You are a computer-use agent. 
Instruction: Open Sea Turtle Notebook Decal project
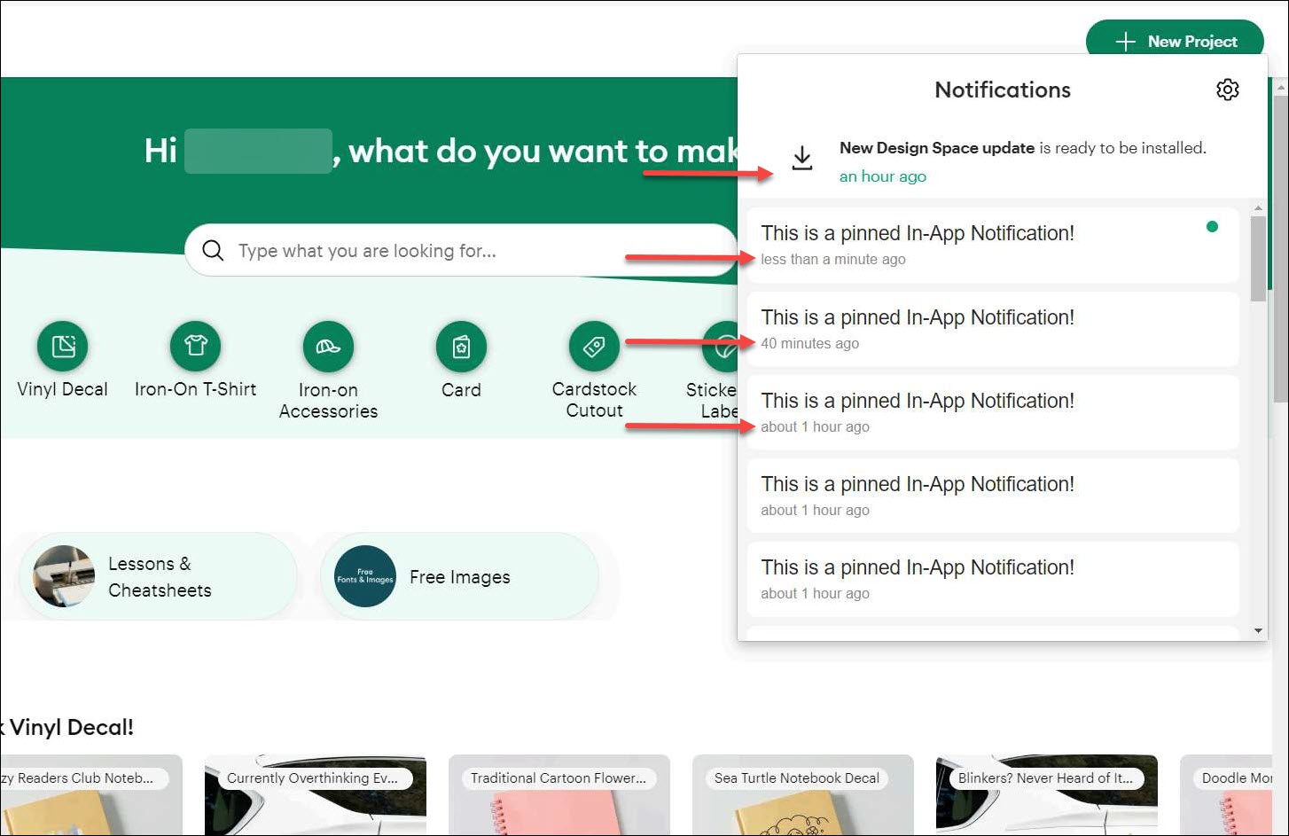[x=802, y=795]
